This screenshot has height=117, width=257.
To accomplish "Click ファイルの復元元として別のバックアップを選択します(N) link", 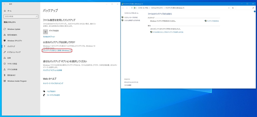I will point(168,32).
